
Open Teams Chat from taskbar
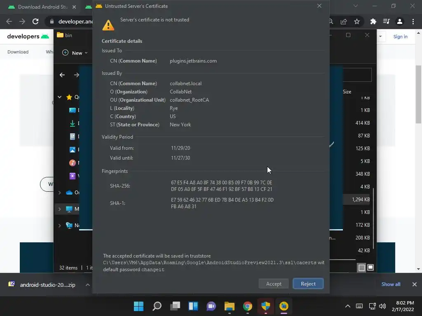pyautogui.click(x=211, y=306)
